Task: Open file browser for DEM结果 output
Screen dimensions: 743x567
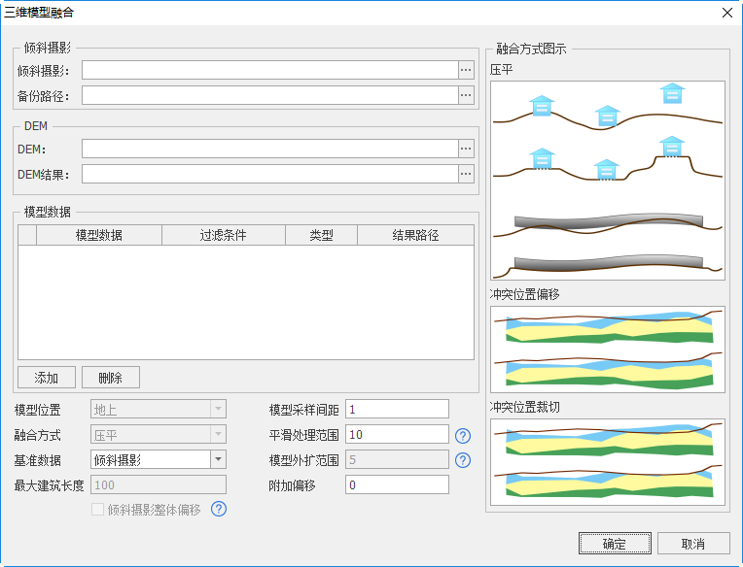Action: coord(466,174)
